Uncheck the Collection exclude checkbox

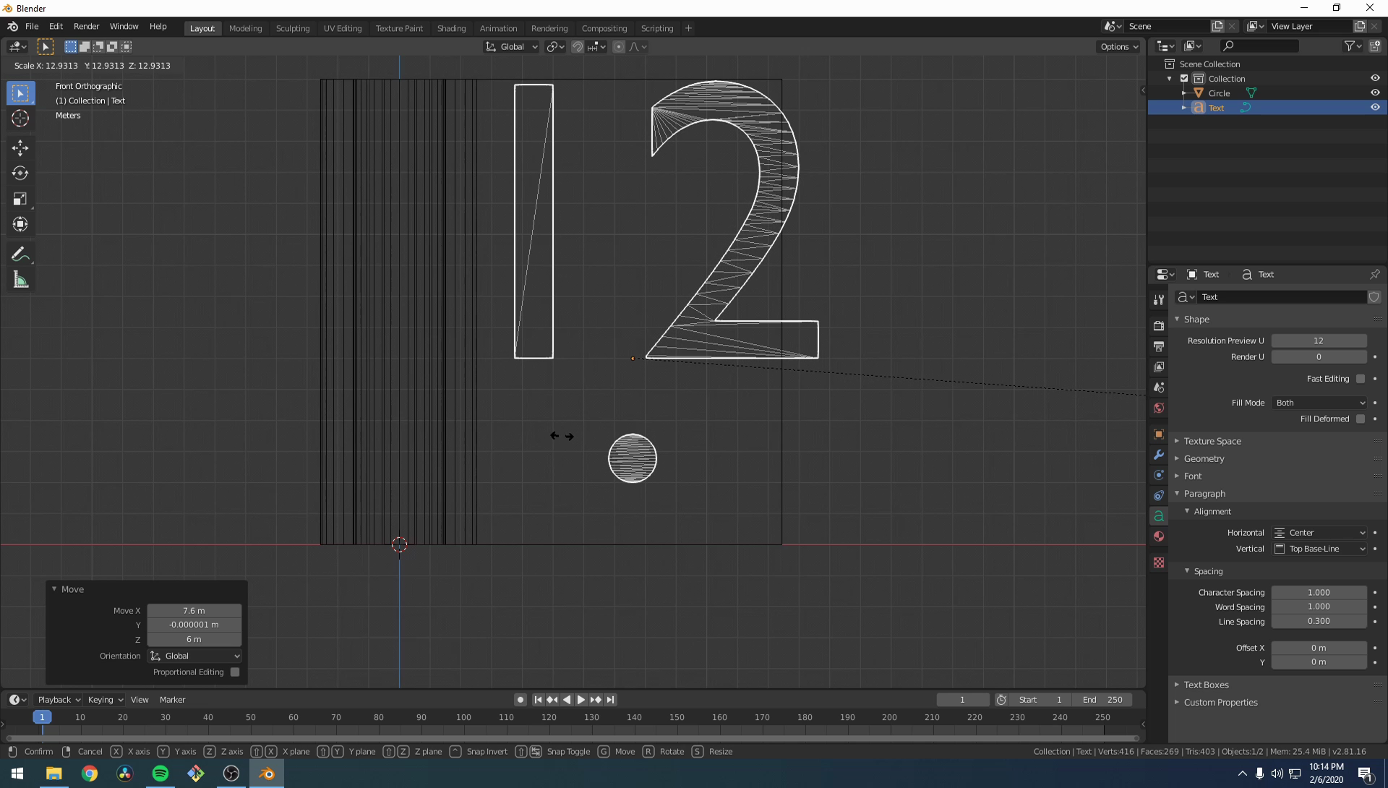pyautogui.click(x=1184, y=78)
